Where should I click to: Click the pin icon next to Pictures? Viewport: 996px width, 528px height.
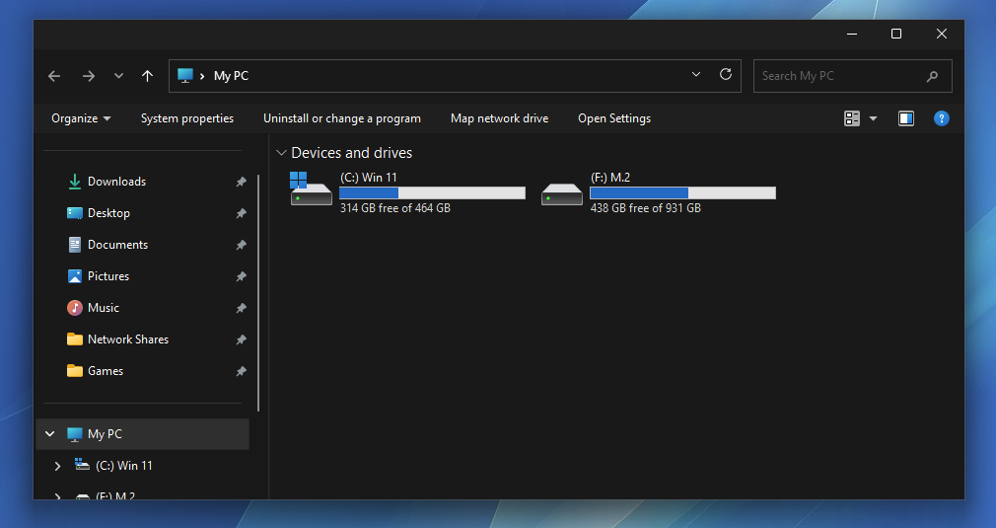coord(241,276)
